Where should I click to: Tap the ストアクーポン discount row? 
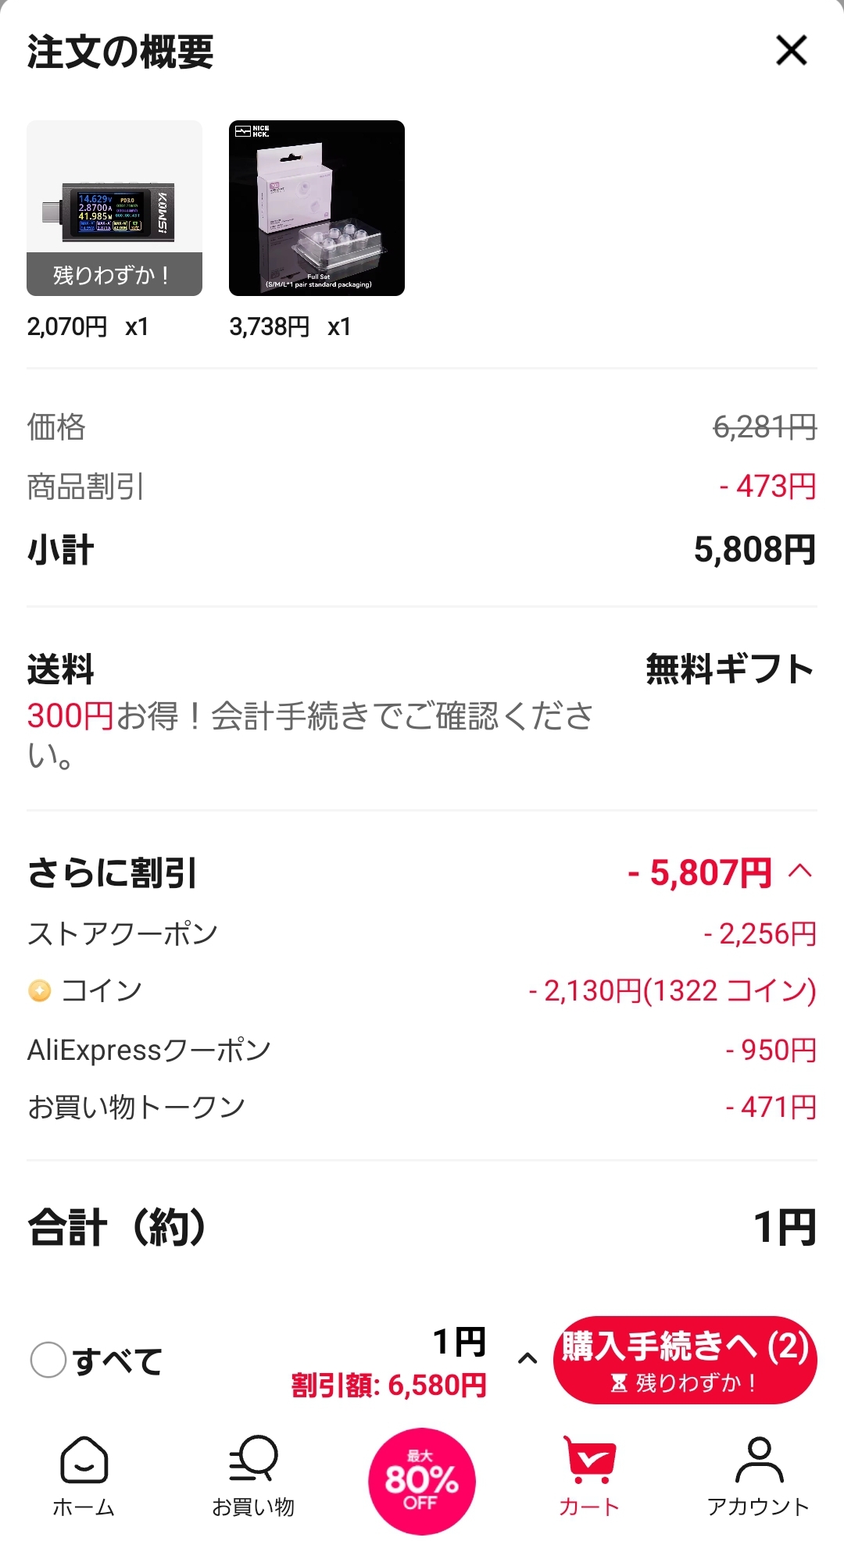click(422, 933)
